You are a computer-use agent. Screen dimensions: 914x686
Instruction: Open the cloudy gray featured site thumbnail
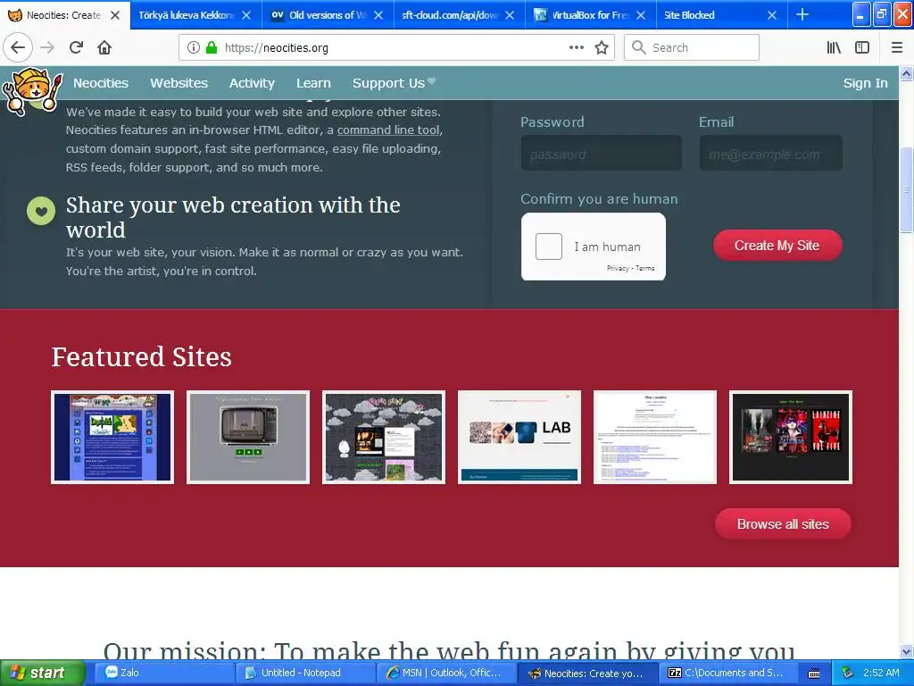(384, 437)
